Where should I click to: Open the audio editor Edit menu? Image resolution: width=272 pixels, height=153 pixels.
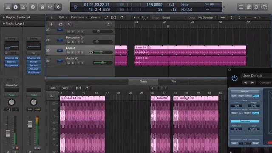54,88
